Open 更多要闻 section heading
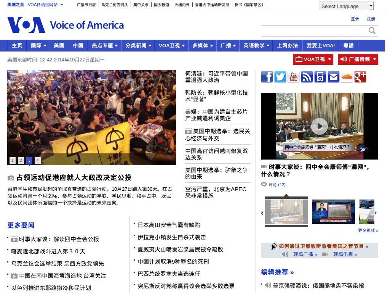 coord(21,225)
